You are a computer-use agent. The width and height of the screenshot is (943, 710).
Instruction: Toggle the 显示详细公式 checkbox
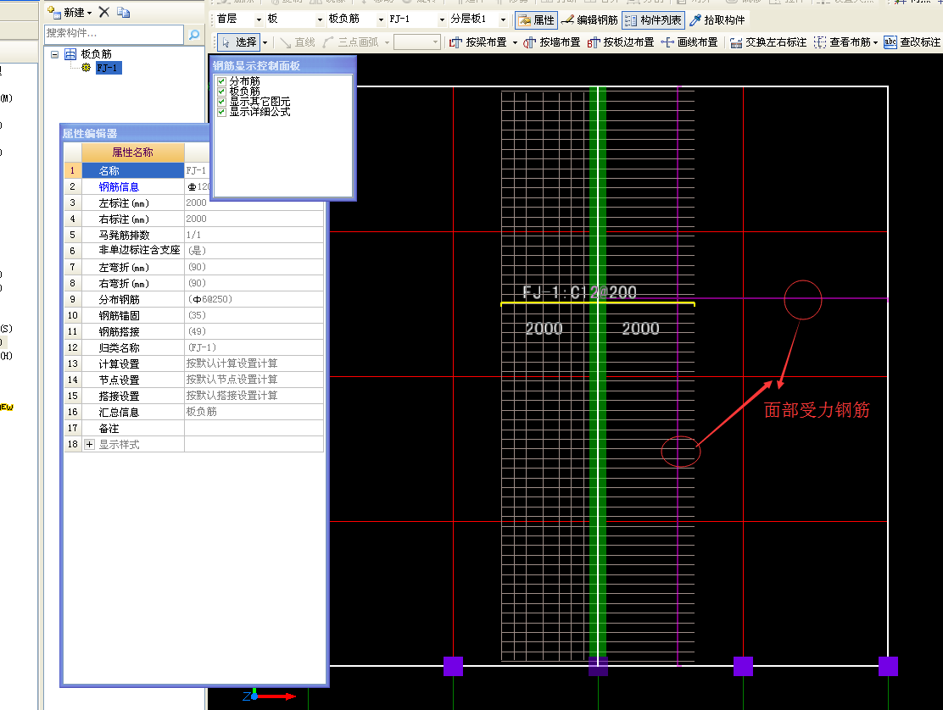pos(221,112)
